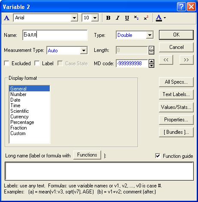Toggle italic formatting

[x=117, y=18]
